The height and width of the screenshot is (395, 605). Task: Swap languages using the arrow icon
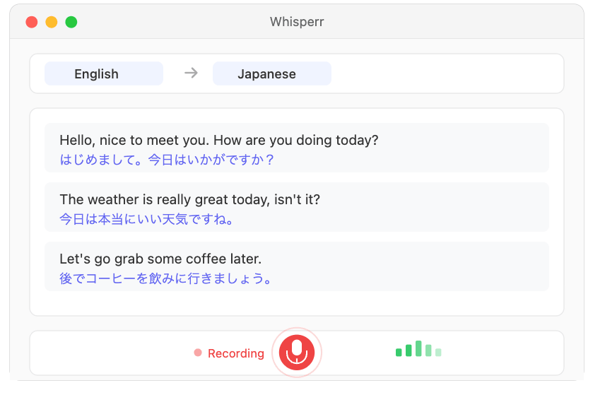(191, 73)
